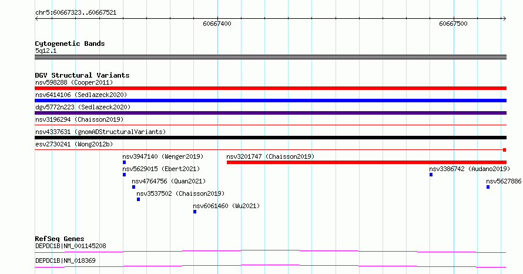This screenshot has height=274, width=523.
Task: Click the nsv6061460 (Wu2021) blue marker
Action: 195,212
